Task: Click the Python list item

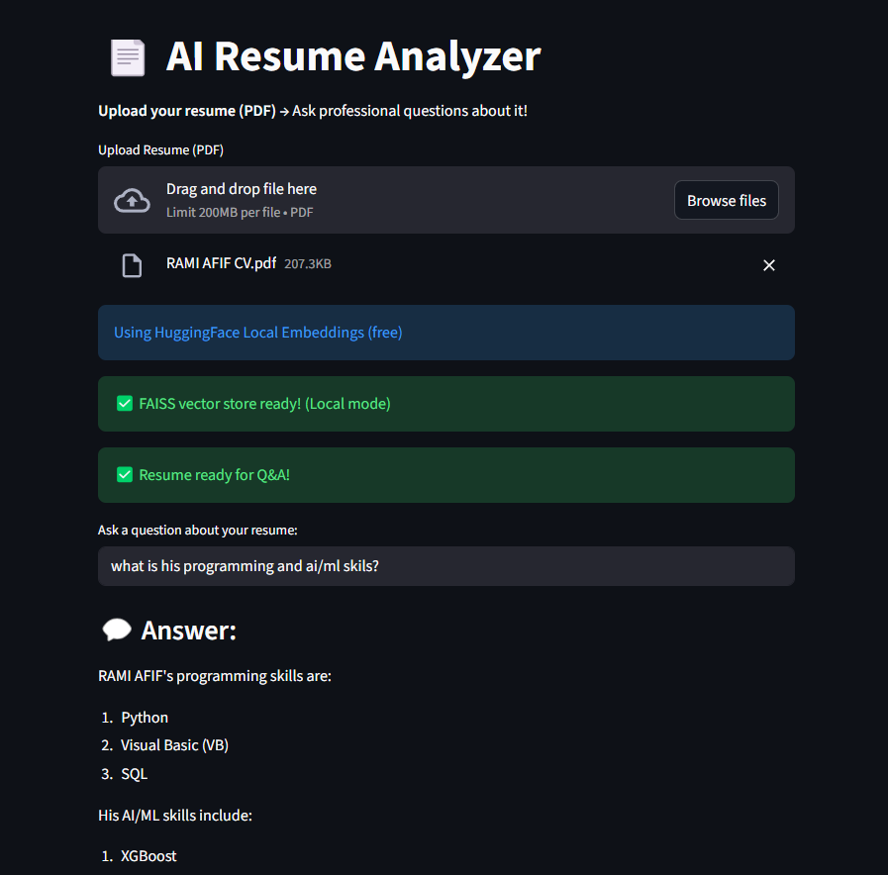Action: (x=145, y=718)
